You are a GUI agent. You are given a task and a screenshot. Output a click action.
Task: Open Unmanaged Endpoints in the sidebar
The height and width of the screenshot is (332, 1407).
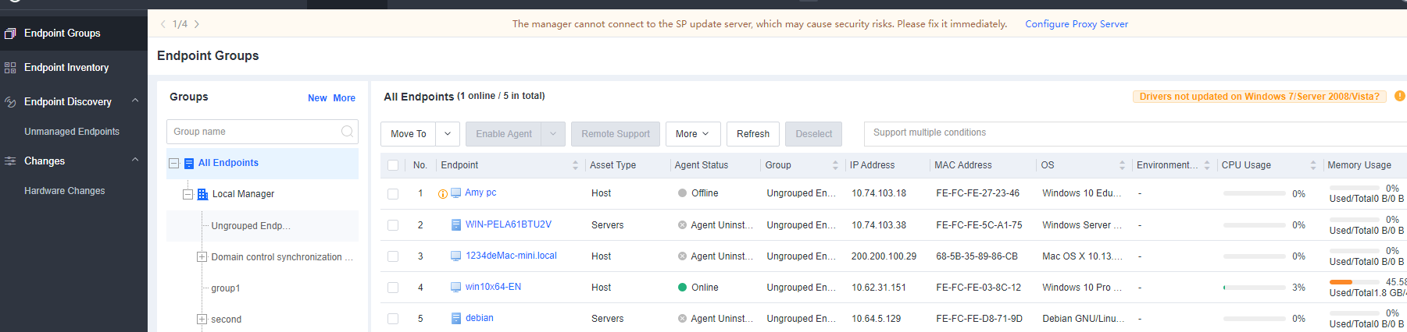click(72, 132)
